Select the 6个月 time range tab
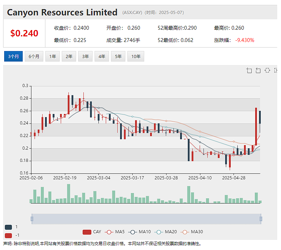This screenshot has width=281, height=250. coord(34,56)
